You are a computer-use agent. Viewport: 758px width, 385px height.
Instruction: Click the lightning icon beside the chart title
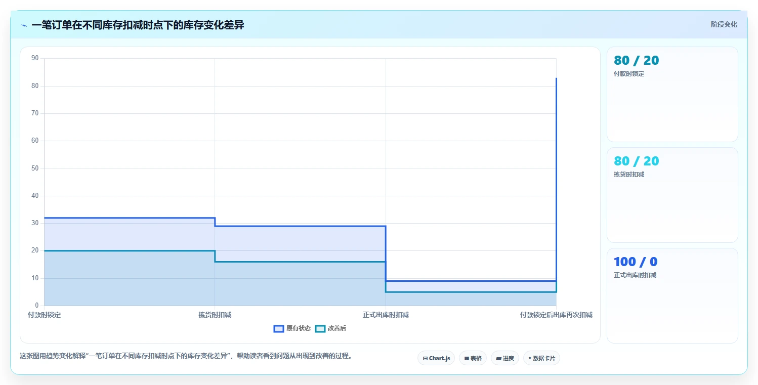[24, 25]
